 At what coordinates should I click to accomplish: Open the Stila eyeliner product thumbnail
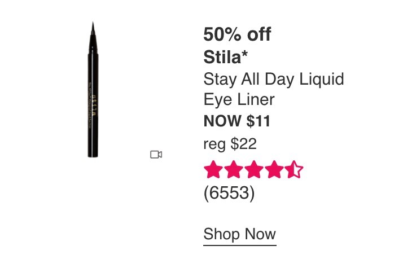(x=93, y=90)
